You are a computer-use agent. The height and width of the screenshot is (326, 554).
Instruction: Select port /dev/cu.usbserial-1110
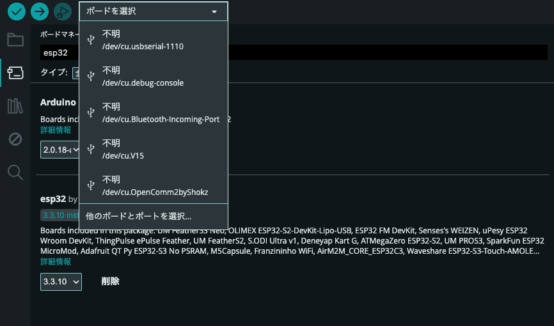tap(154, 40)
